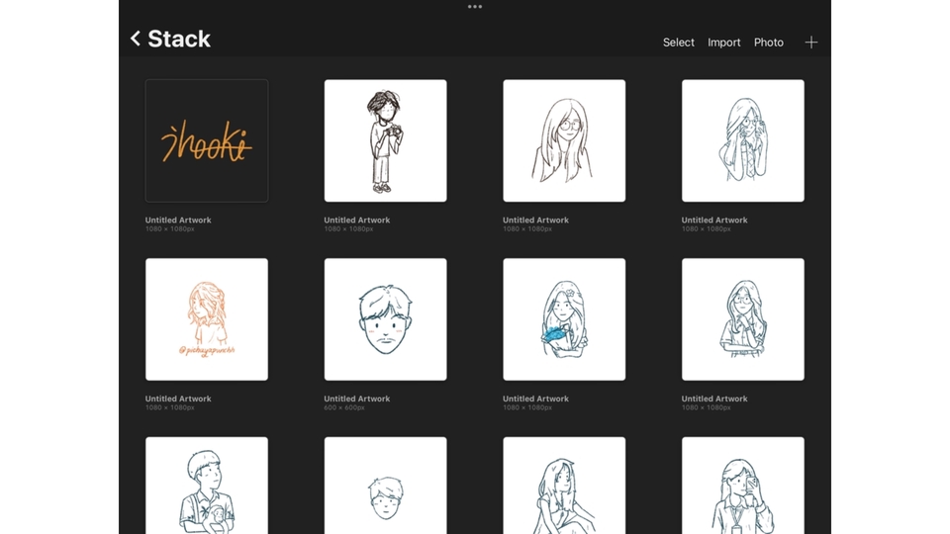Open the girl with crossed arms sketch
This screenshot has height=534, width=950.
742,319
